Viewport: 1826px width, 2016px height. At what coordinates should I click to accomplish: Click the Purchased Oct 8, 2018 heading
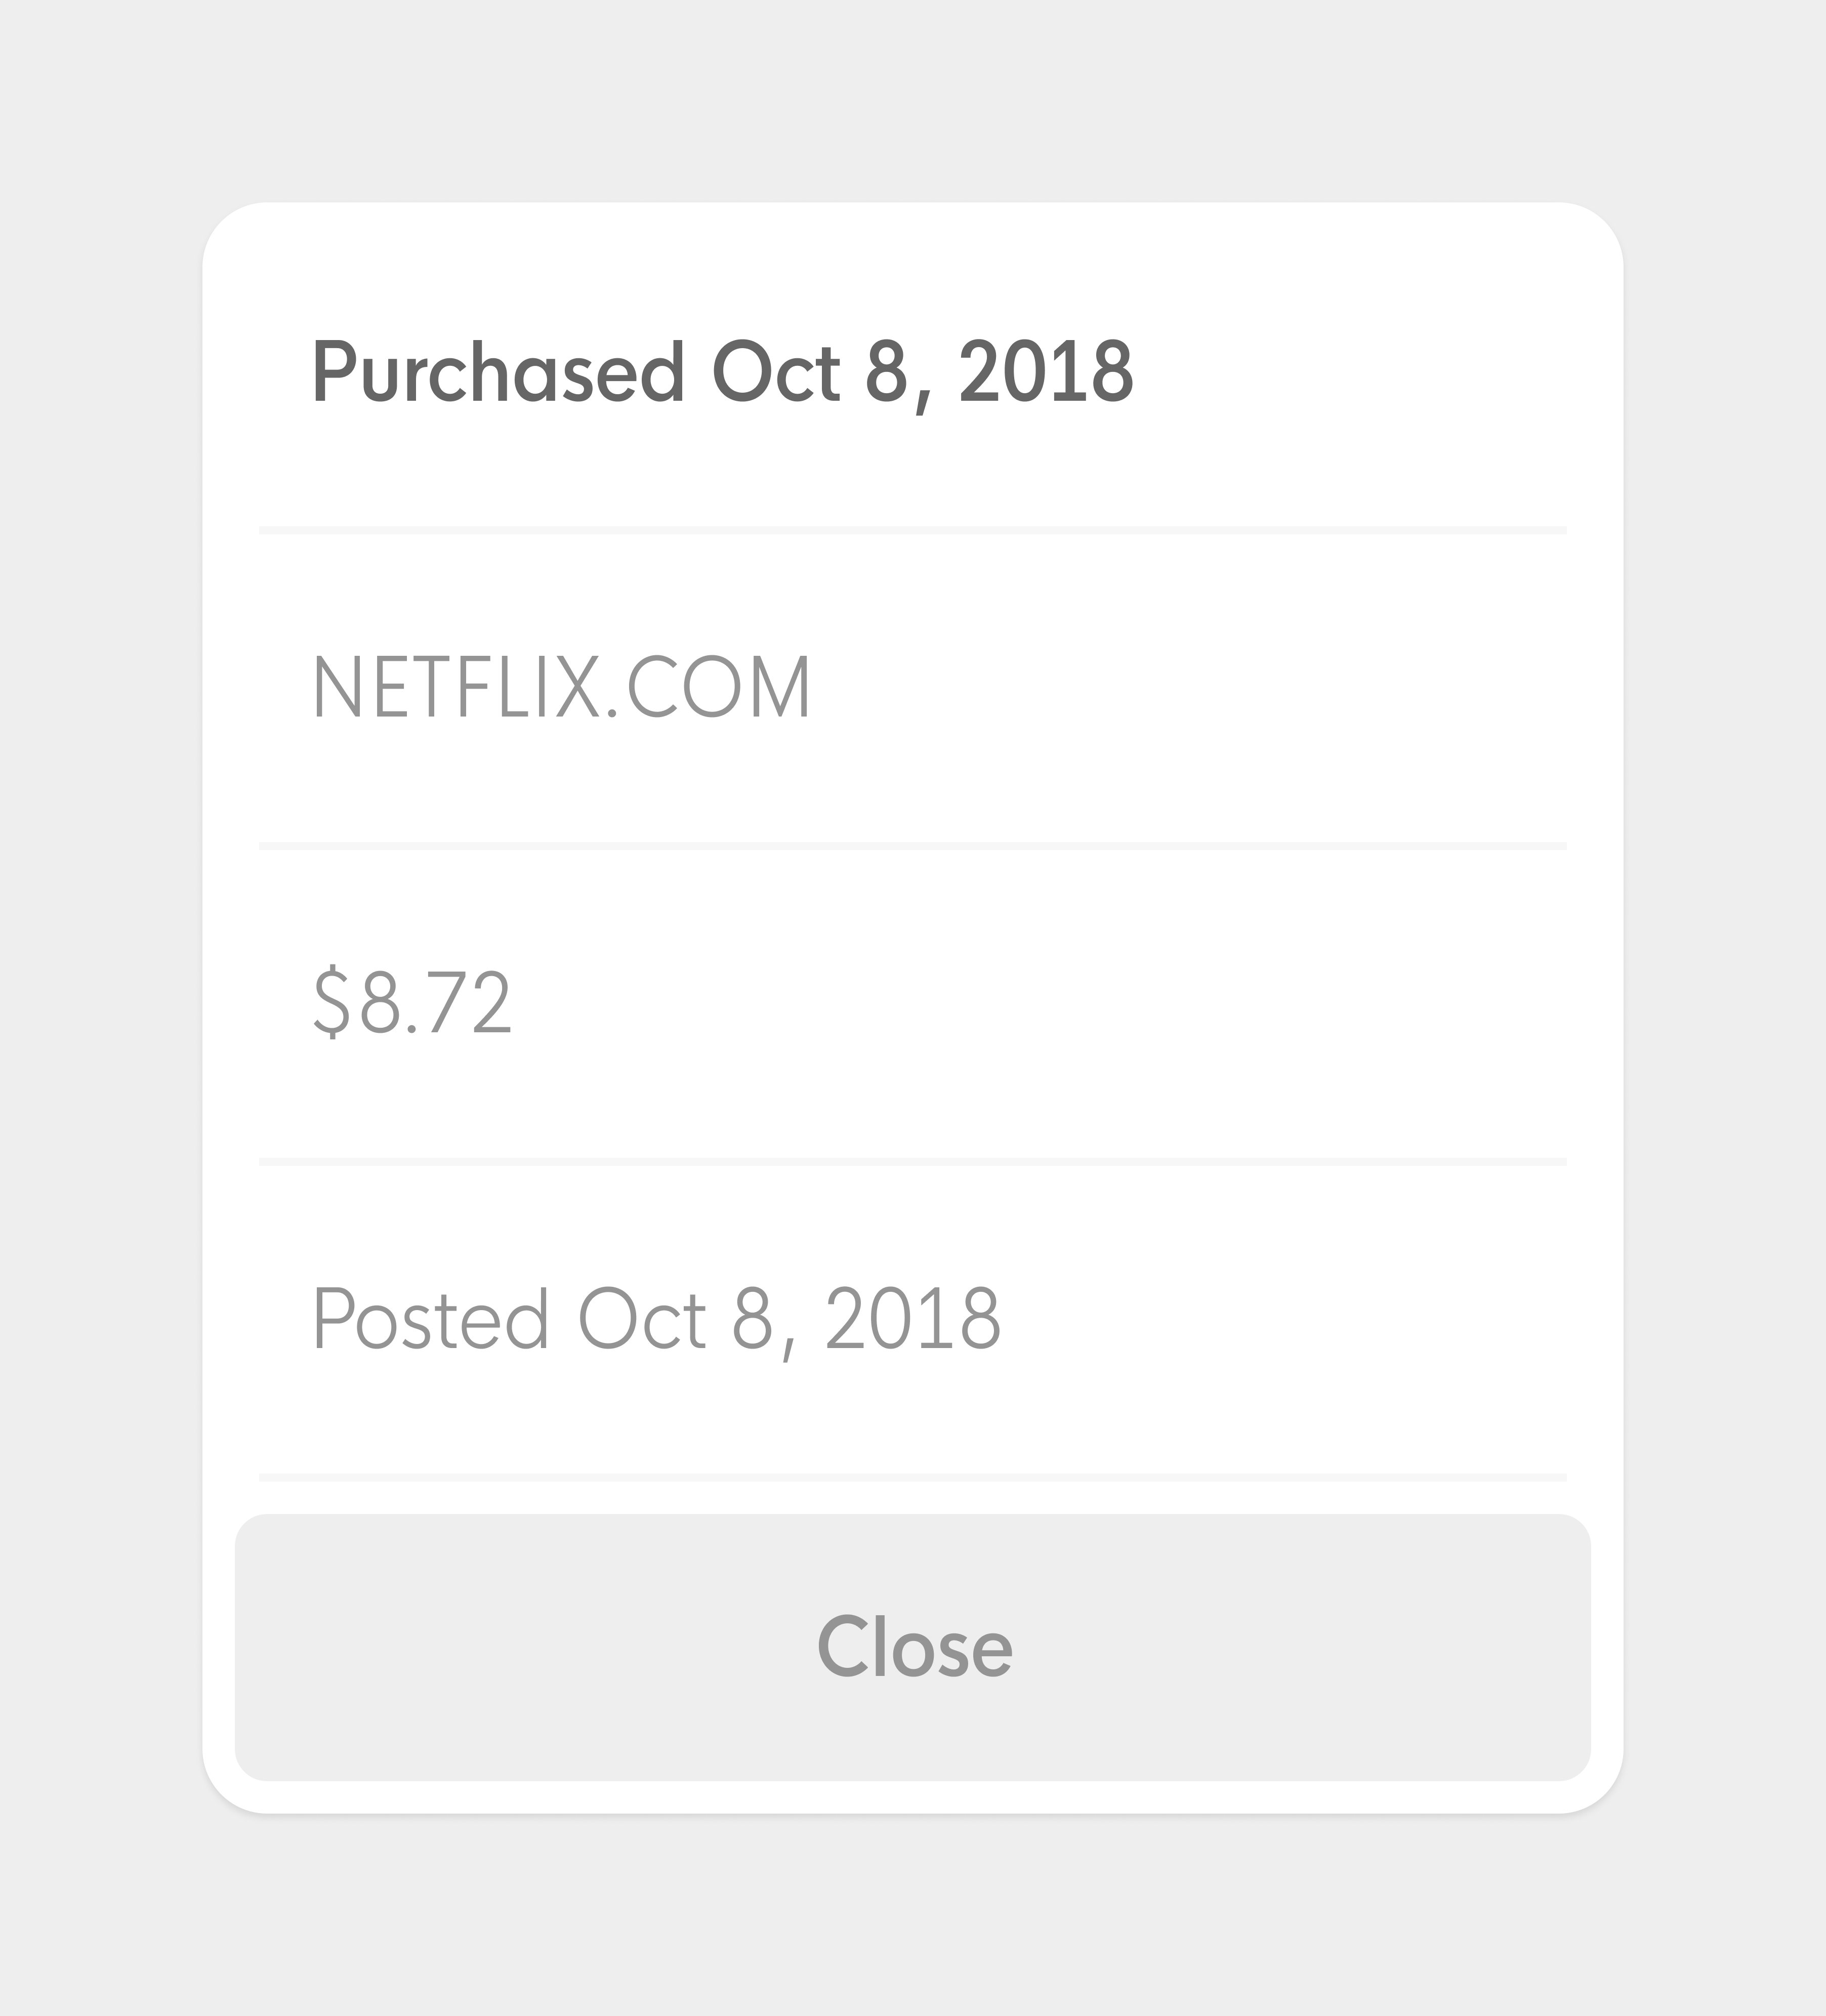pos(723,373)
